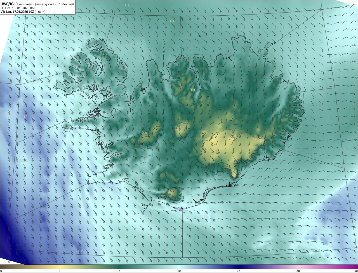Click the 9.7 value label over the ocean
This screenshot has width=358, height=273.
click(261, 245)
